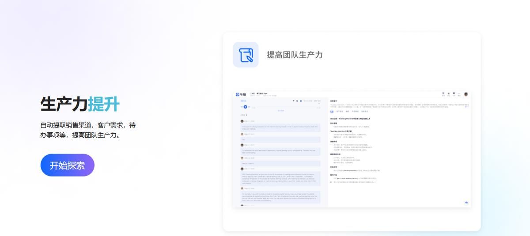This screenshot has height=236, width=530.
Task: Select the 提高团队生产力 card title
Action: (295, 55)
